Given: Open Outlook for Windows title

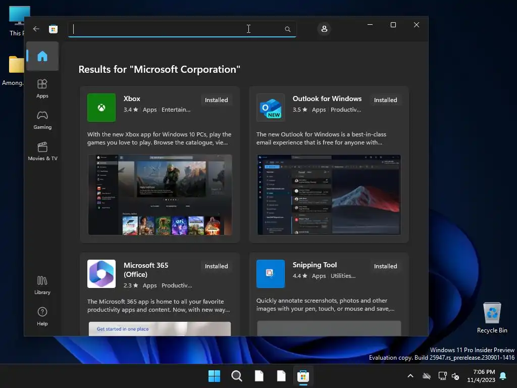Looking at the screenshot, I should click(x=327, y=99).
